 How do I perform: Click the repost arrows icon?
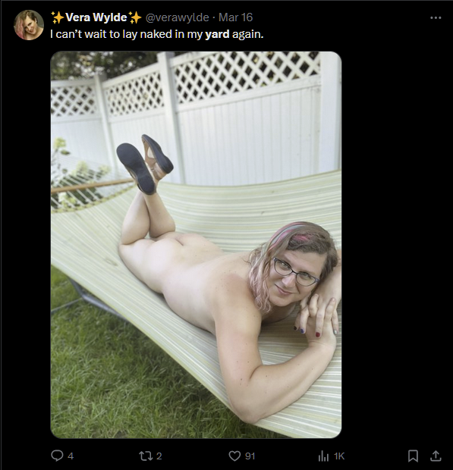click(x=146, y=456)
